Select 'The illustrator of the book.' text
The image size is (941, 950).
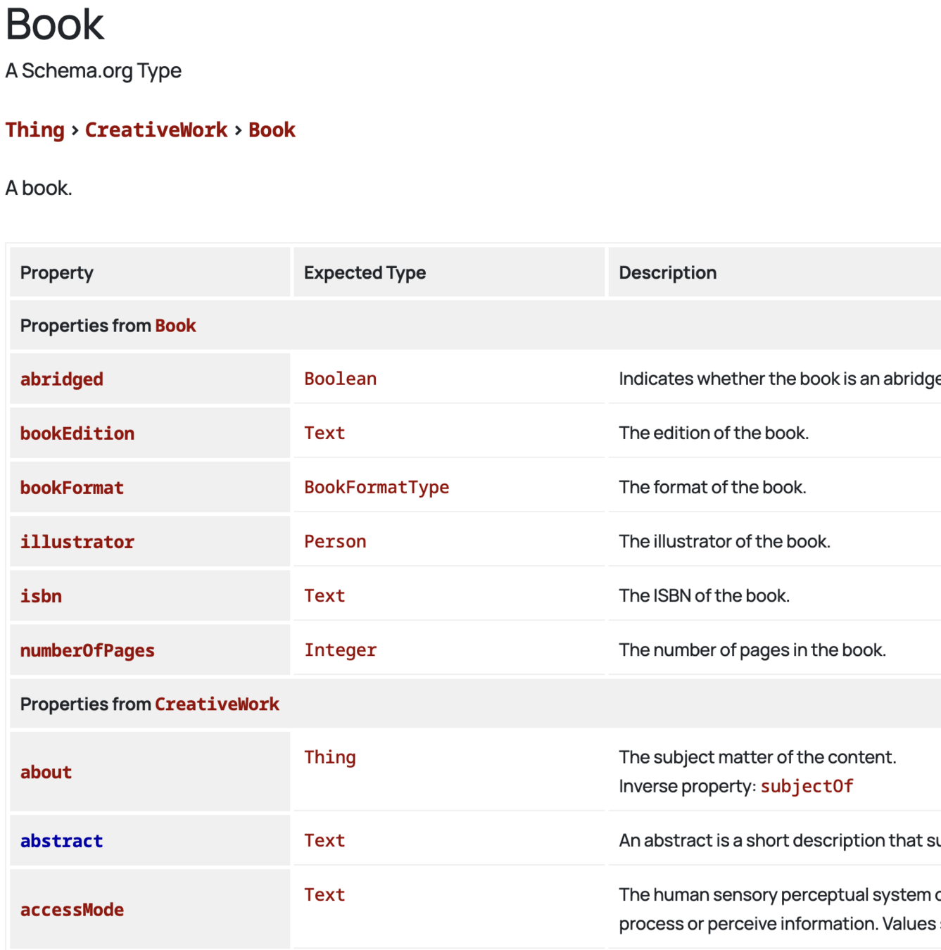point(725,541)
